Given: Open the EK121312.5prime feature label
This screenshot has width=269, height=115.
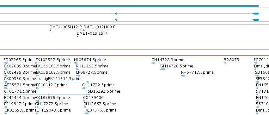Looking at the screenshot, I should coord(65,79).
